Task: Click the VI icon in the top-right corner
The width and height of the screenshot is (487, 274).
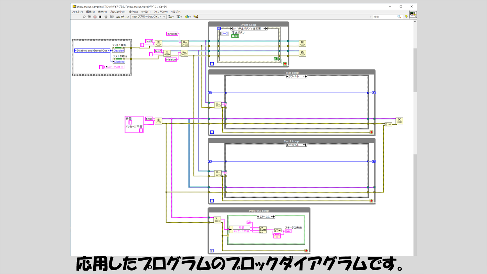Action: point(413,14)
